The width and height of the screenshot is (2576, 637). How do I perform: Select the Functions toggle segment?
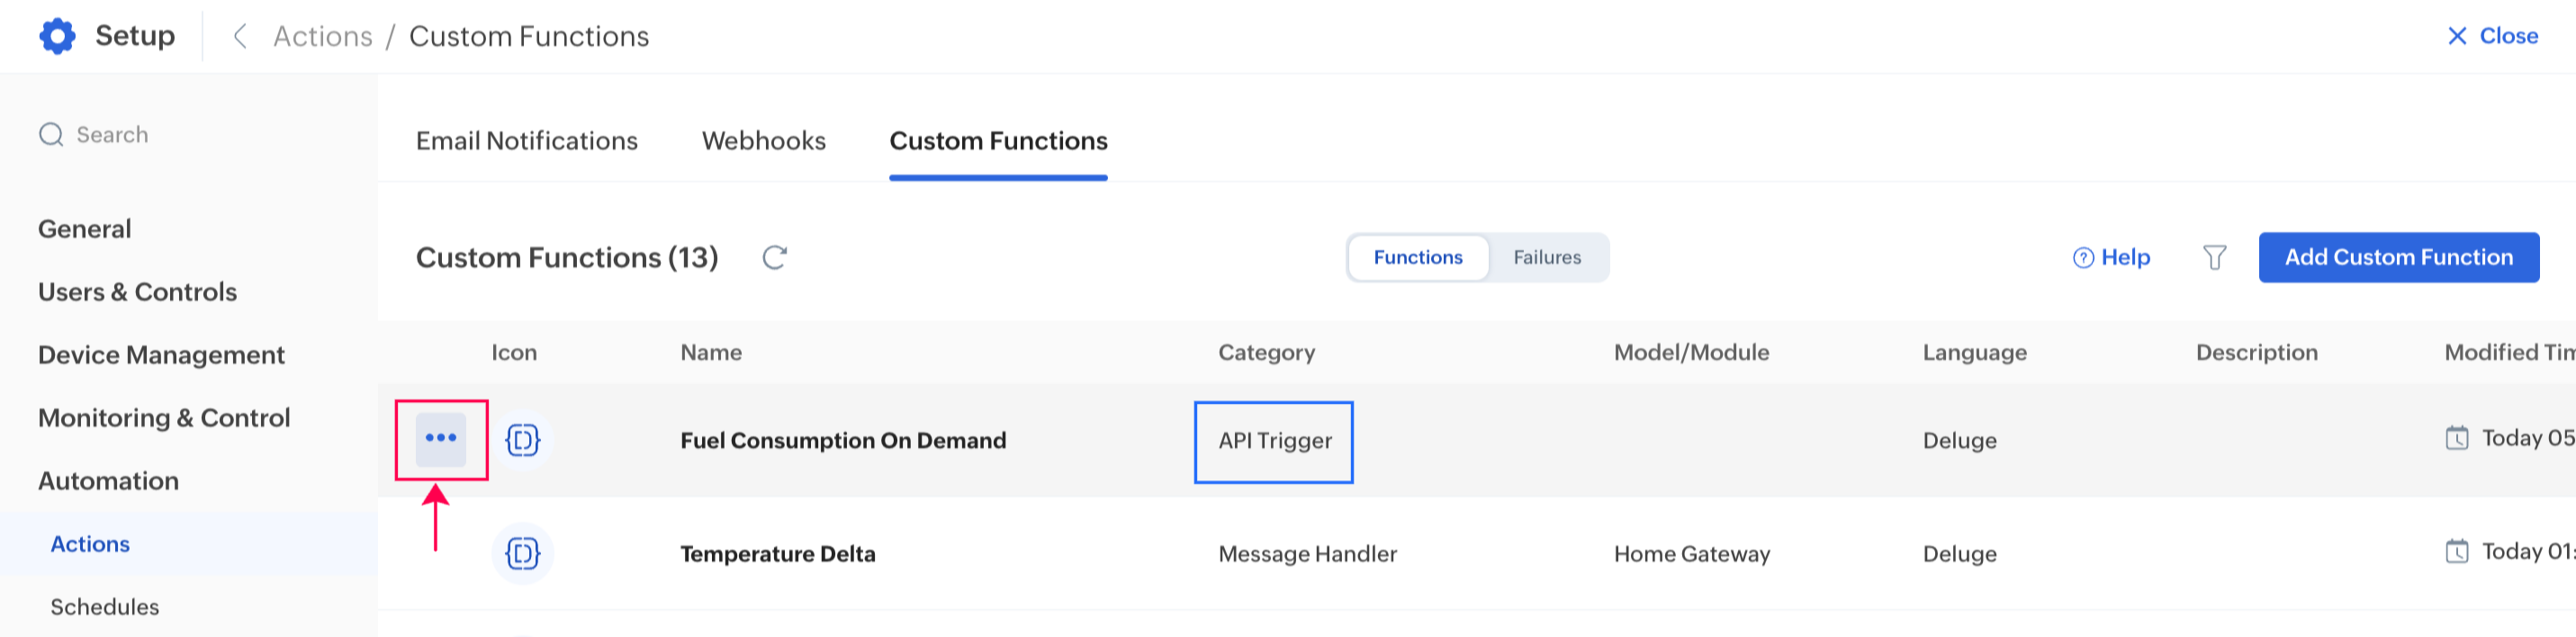pos(1417,257)
